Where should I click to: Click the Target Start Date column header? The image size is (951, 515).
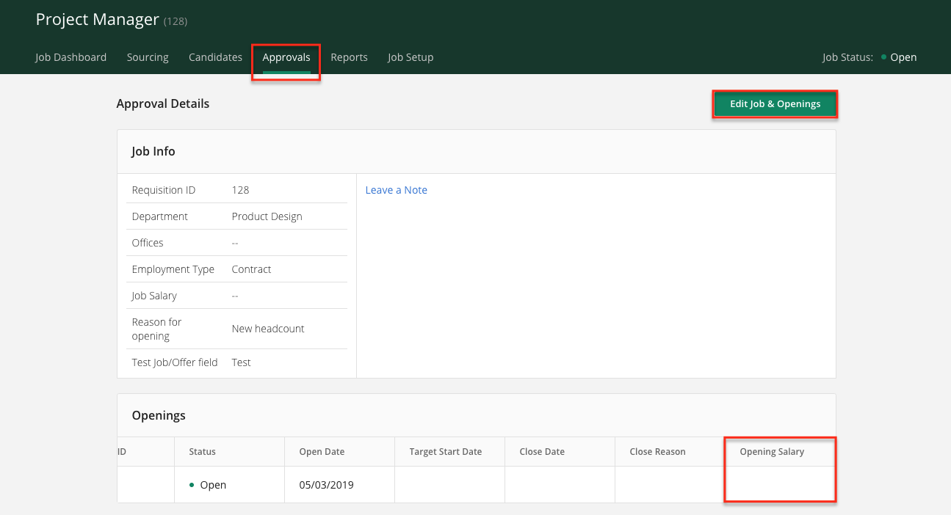coord(445,452)
